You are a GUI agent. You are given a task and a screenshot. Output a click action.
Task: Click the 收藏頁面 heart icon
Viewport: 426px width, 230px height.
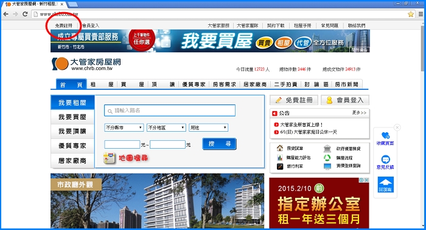(385, 135)
